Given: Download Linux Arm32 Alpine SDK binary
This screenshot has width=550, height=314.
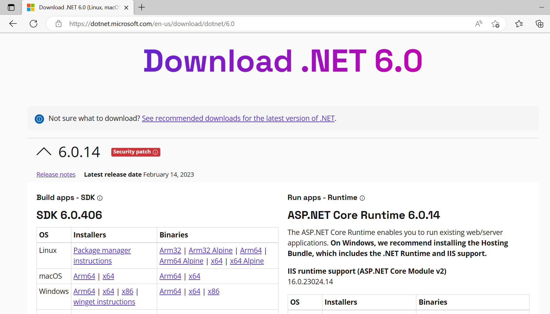Looking at the screenshot, I should [211, 250].
